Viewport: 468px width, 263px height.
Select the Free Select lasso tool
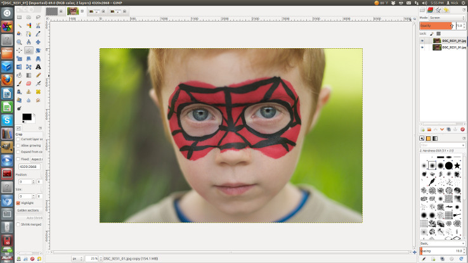pyautogui.click(x=38, y=17)
